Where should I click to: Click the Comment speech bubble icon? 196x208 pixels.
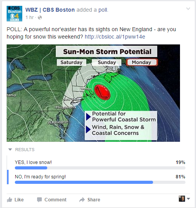tap(39, 200)
